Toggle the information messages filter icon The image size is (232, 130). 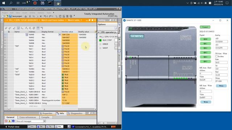pyautogui.click(x=13, y=121)
